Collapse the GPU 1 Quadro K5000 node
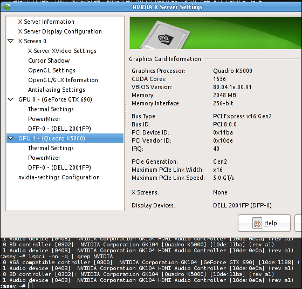The image size is (302, 289). point(11,138)
